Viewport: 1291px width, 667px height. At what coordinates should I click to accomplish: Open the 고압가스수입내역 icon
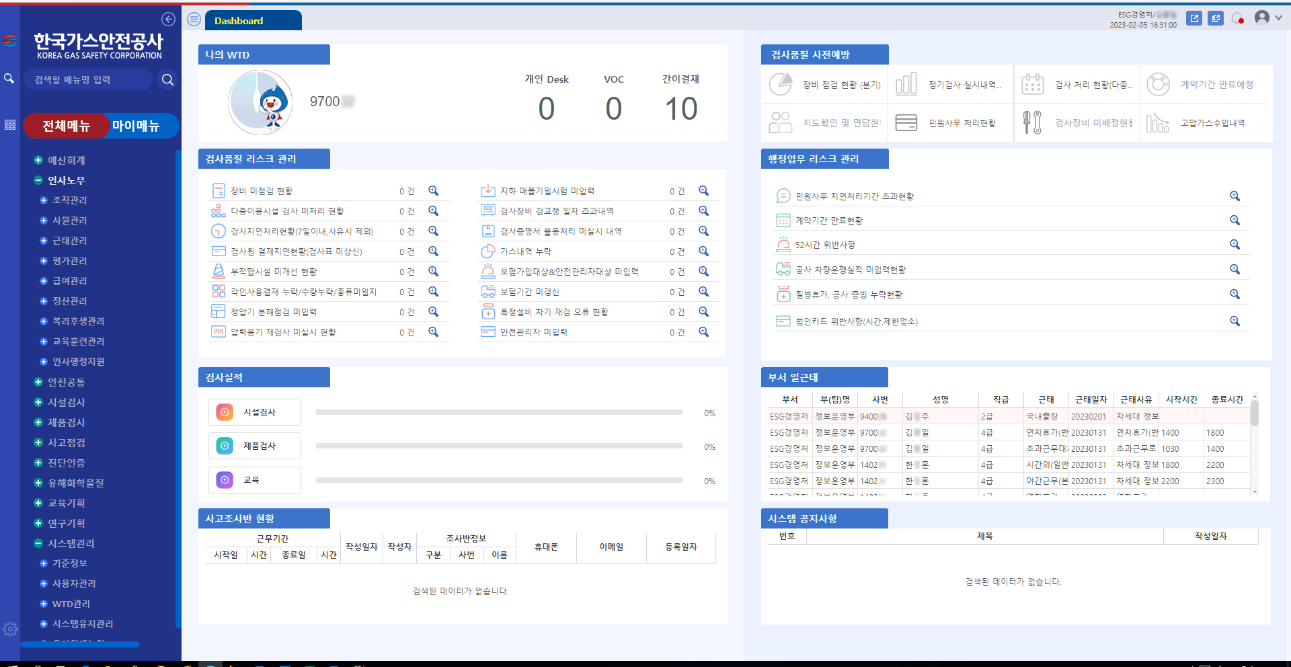pos(1158,122)
